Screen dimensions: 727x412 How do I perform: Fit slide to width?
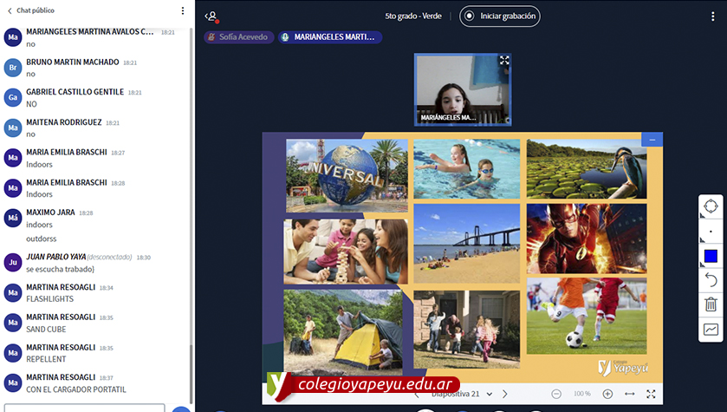tap(630, 394)
